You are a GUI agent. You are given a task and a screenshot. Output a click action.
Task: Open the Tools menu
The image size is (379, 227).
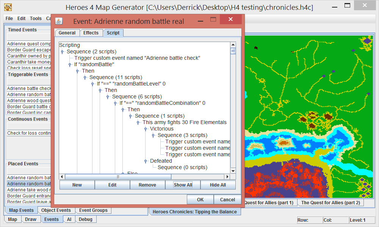pos(36,18)
